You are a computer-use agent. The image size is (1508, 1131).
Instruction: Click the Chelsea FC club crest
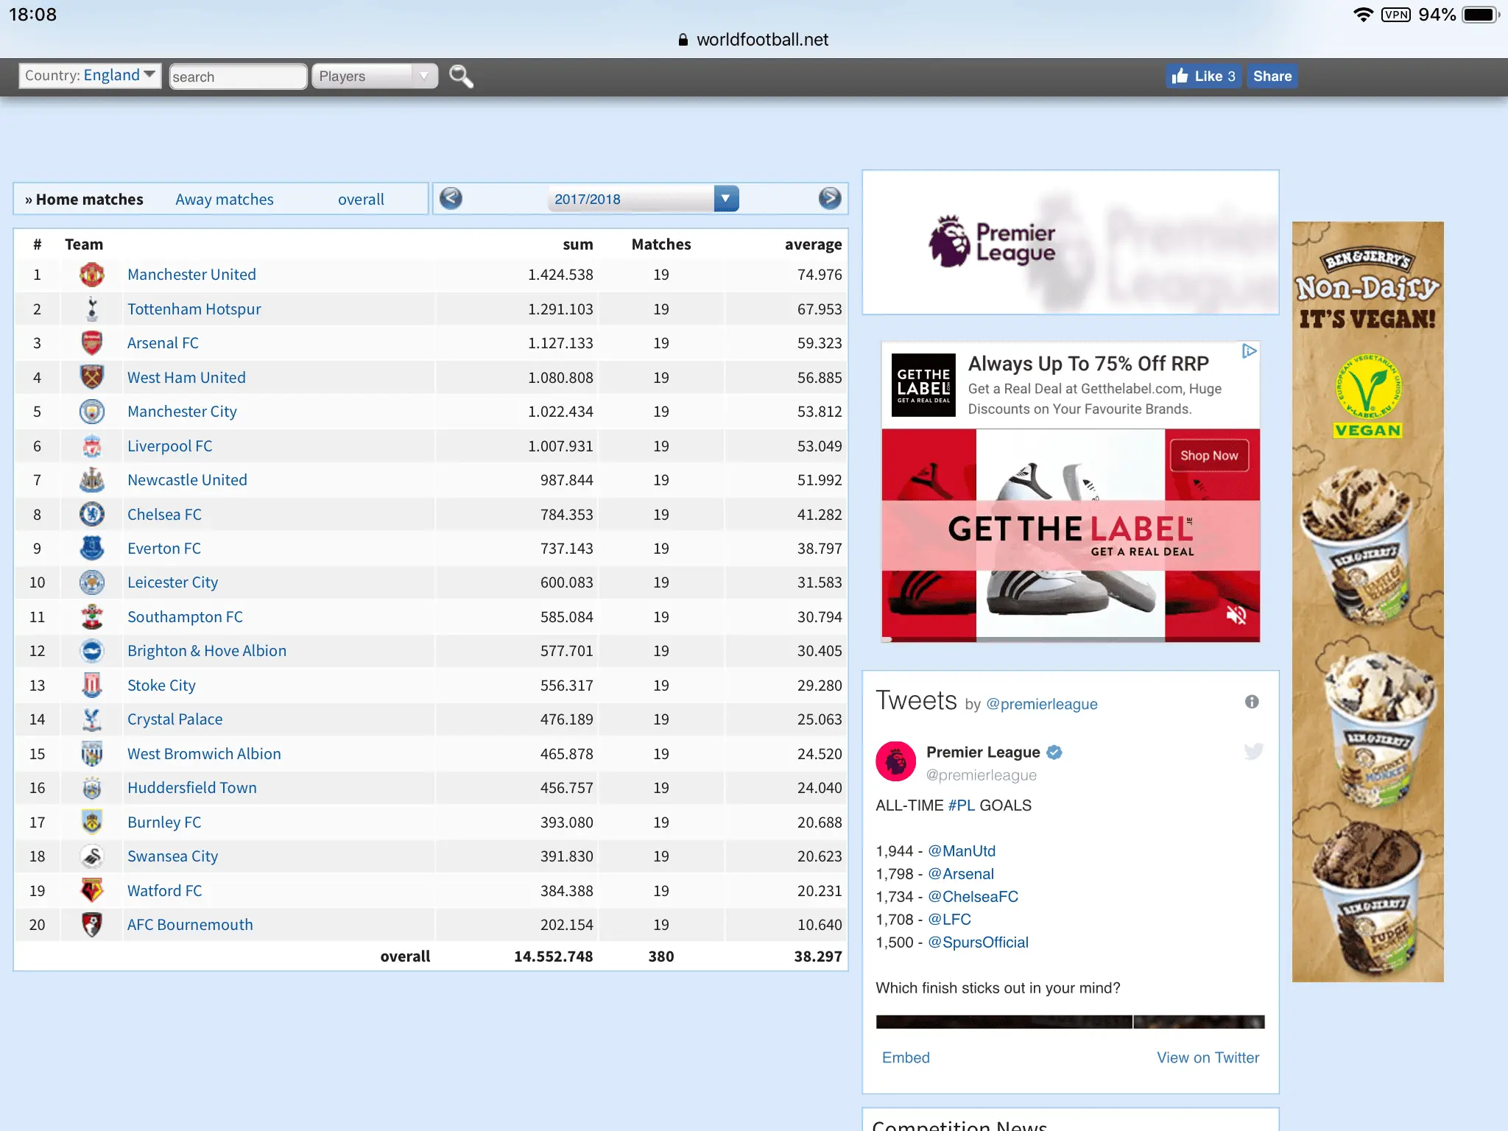pyautogui.click(x=92, y=514)
